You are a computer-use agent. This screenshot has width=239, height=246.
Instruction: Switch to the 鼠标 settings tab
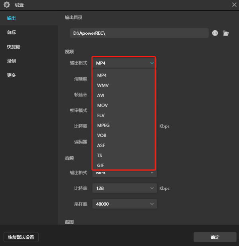pos(12,32)
